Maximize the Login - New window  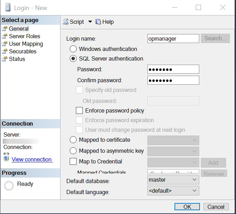[x=198, y=7]
